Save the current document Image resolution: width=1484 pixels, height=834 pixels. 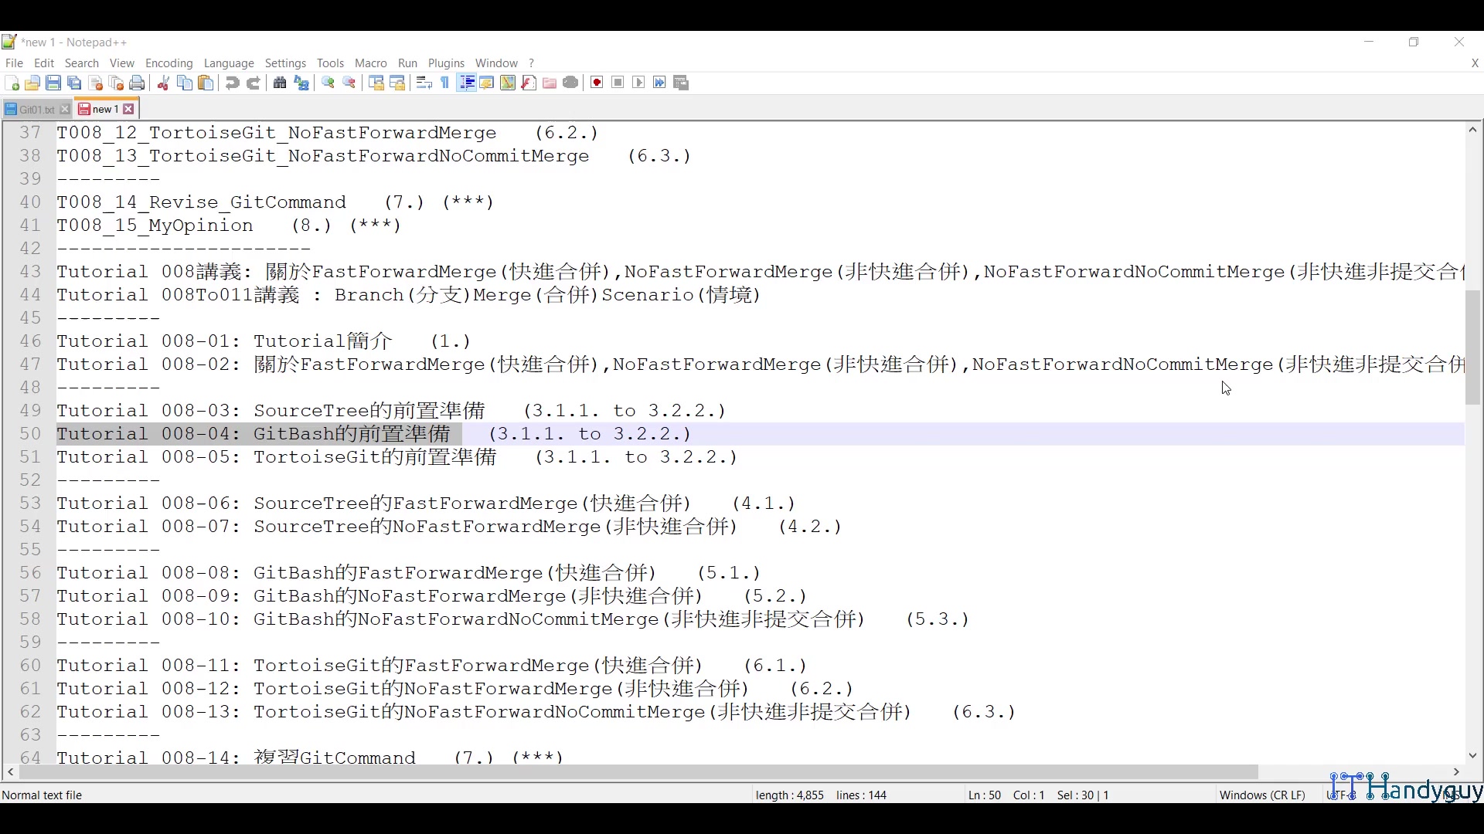coord(54,83)
